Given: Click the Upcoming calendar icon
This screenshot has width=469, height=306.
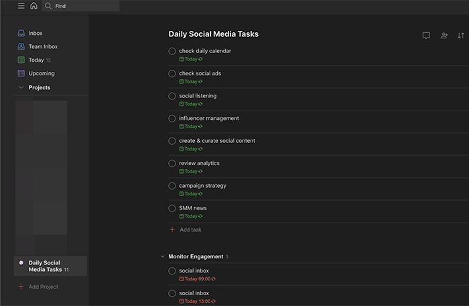Looking at the screenshot, I should [x=21, y=73].
